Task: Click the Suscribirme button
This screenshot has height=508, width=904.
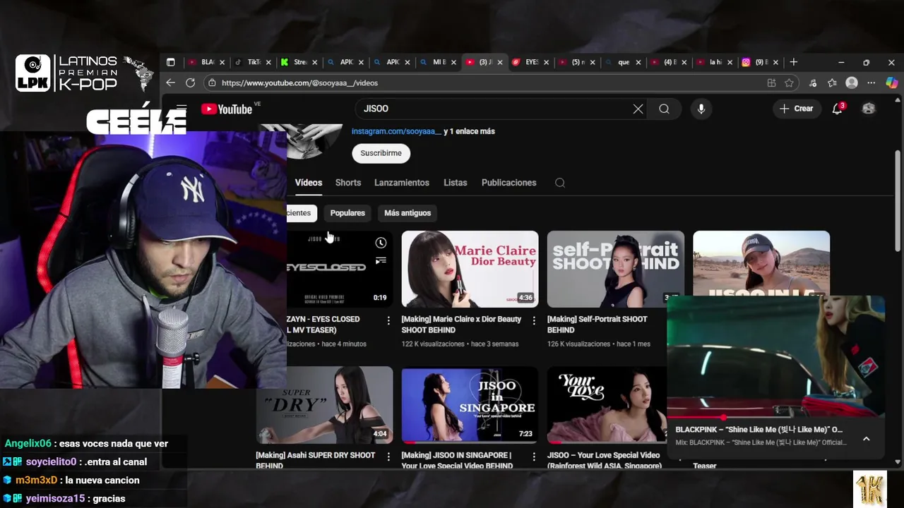Action: click(381, 153)
